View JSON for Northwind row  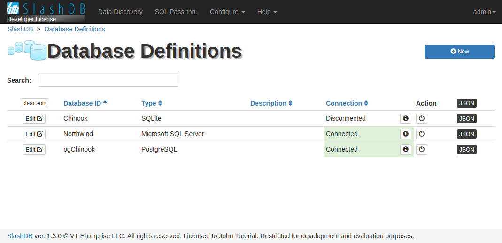click(467, 134)
